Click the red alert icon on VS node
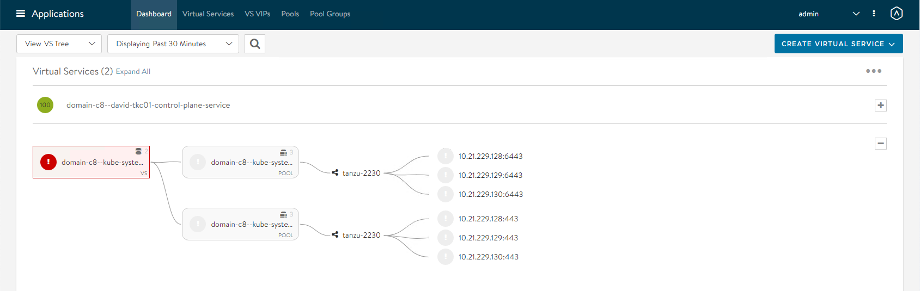This screenshot has height=291, width=920. pos(48,162)
